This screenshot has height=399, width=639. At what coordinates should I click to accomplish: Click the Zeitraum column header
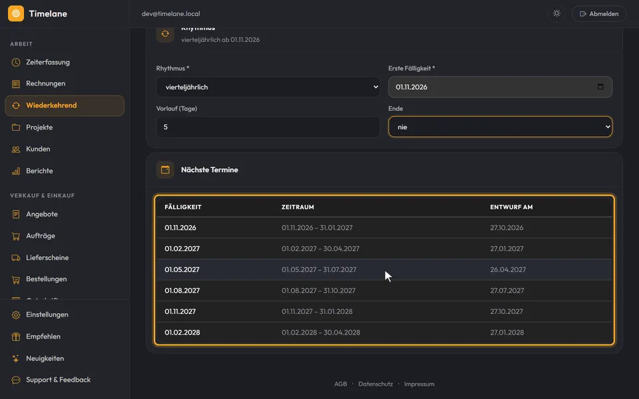[x=298, y=207]
